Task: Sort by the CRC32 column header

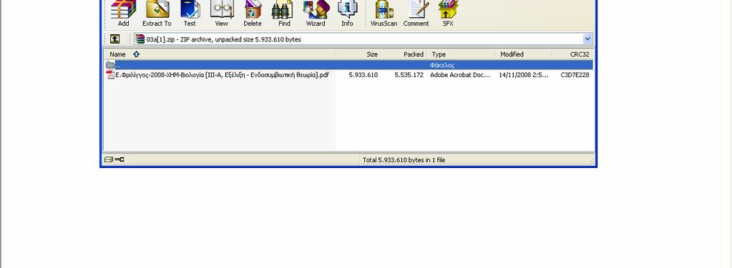Action: coord(573,54)
